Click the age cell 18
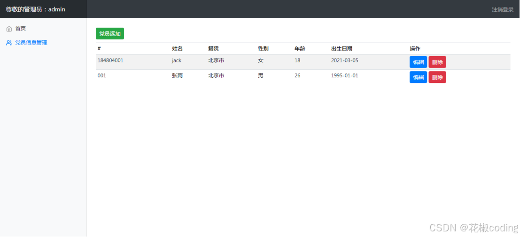 [x=297, y=60]
